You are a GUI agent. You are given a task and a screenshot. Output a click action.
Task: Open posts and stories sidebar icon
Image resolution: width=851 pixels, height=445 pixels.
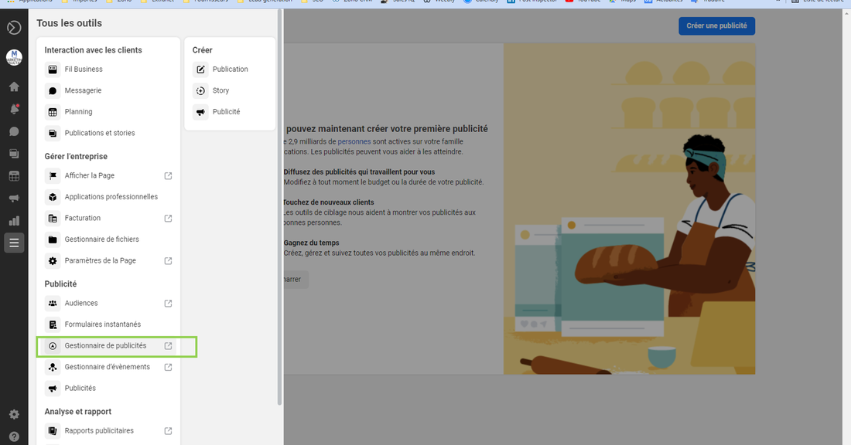coord(14,154)
